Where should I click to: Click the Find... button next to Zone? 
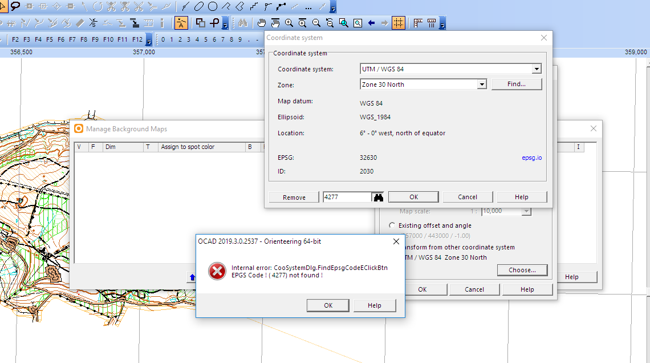click(516, 84)
